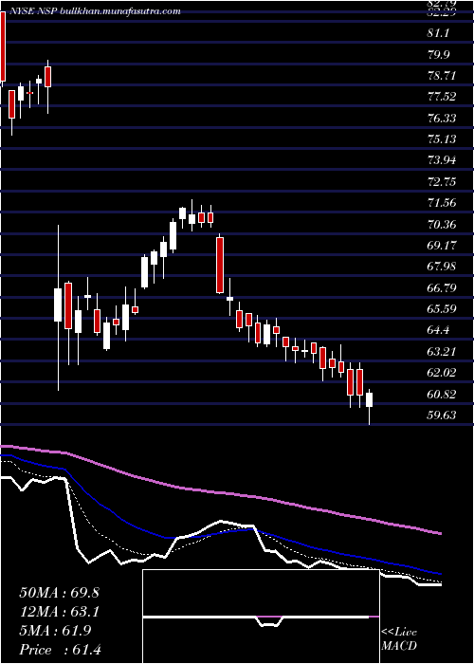Click the 79.9 price axis label
This screenshot has width=474, height=664.
click(439, 55)
